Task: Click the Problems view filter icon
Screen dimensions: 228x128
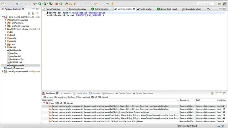Action: tap(212, 93)
